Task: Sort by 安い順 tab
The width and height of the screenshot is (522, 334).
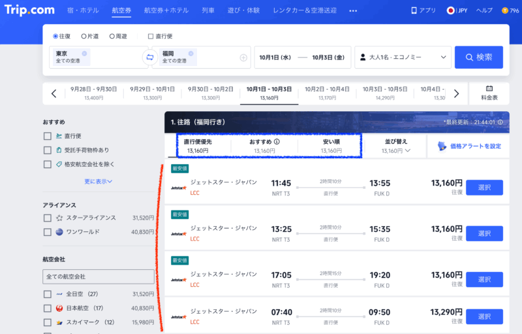Action: coord(331,146)
